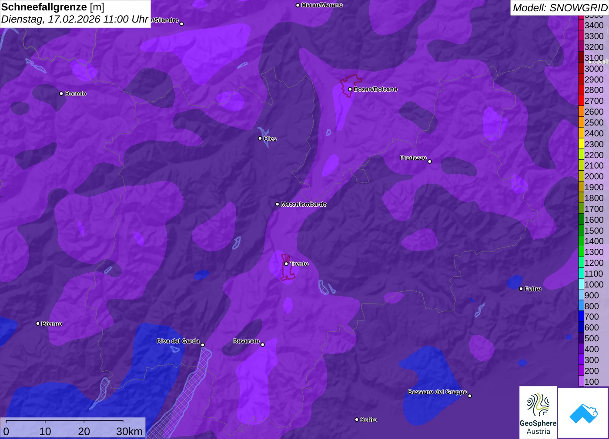This screenshot has height=439, width=609.
Task: Select the Schio city marker
Action: pyautogui.click(x=357, y=419)
